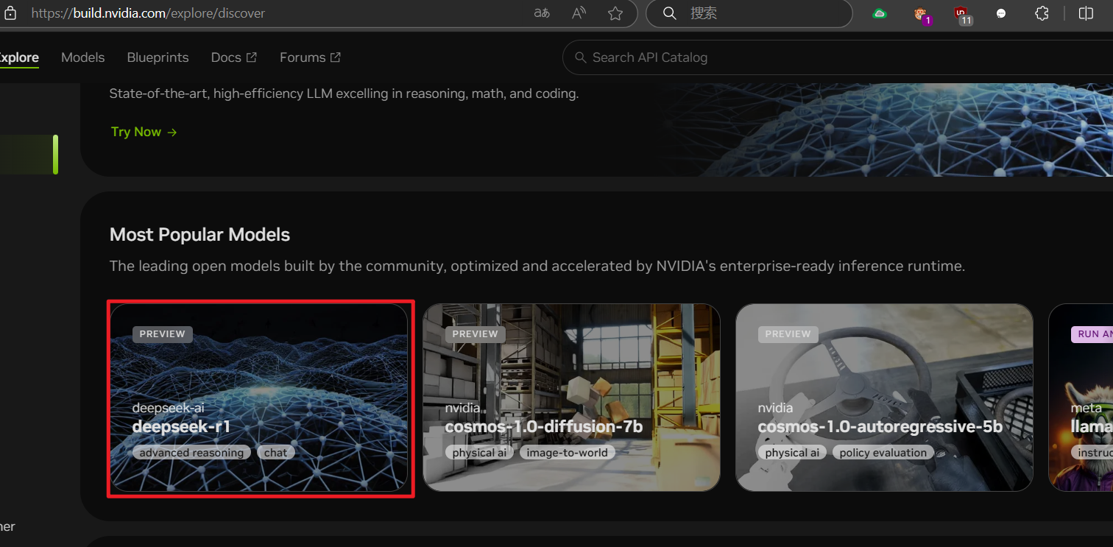Add page to favorites with star icon

point(615,13)
